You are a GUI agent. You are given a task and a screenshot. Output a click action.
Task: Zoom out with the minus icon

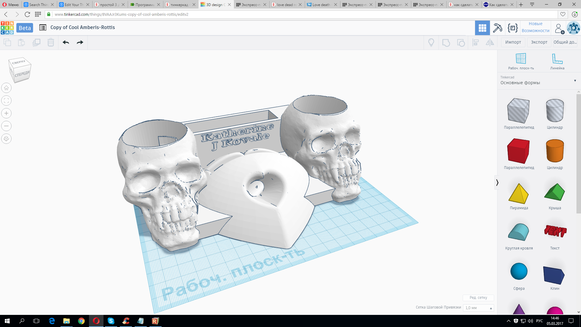(6, 126)
